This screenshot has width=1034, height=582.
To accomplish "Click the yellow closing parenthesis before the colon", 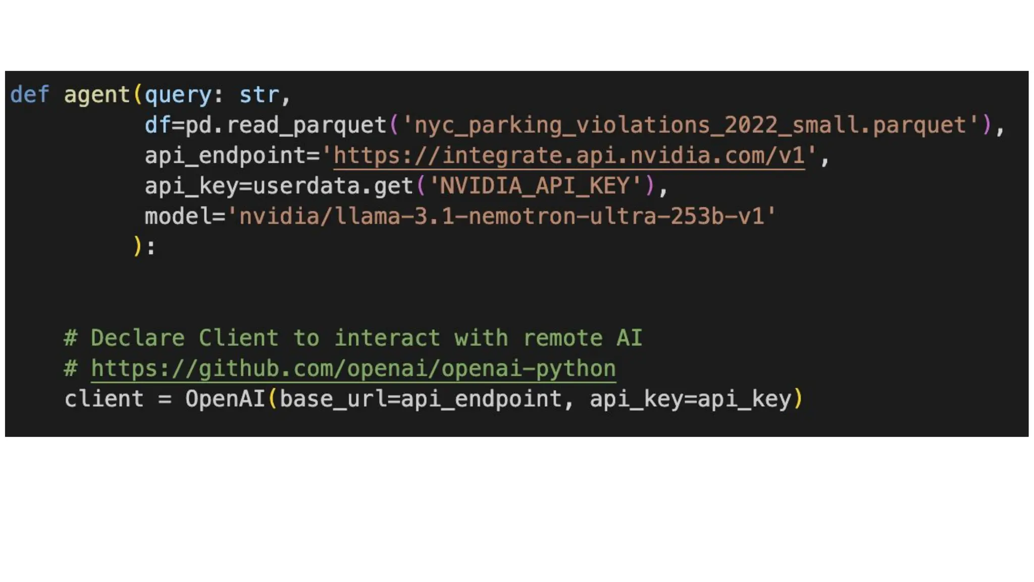I will (137, 247).
